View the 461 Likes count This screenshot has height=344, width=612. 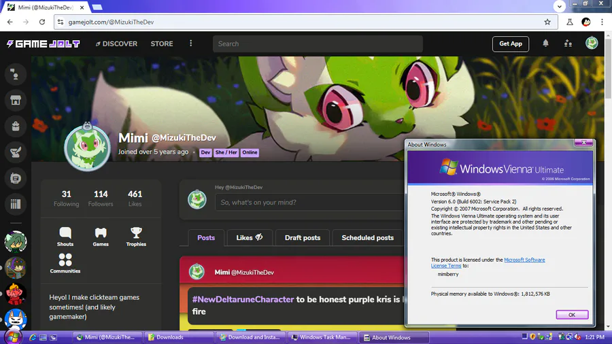coord(135,198)
